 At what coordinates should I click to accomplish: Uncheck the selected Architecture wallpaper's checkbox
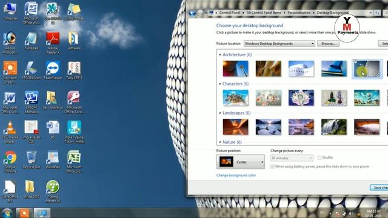point(355,62)
